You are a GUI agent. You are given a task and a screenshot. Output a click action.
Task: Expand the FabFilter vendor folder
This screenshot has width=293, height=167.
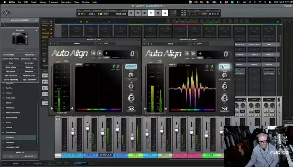point(3,88)
